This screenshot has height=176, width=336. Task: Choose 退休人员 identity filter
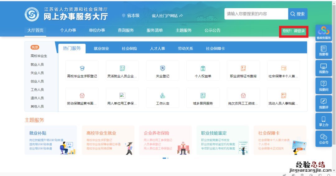(x=37, y=98)
